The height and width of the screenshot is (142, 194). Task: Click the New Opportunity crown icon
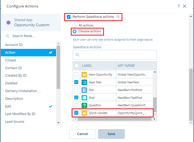[x=84, y=74]
